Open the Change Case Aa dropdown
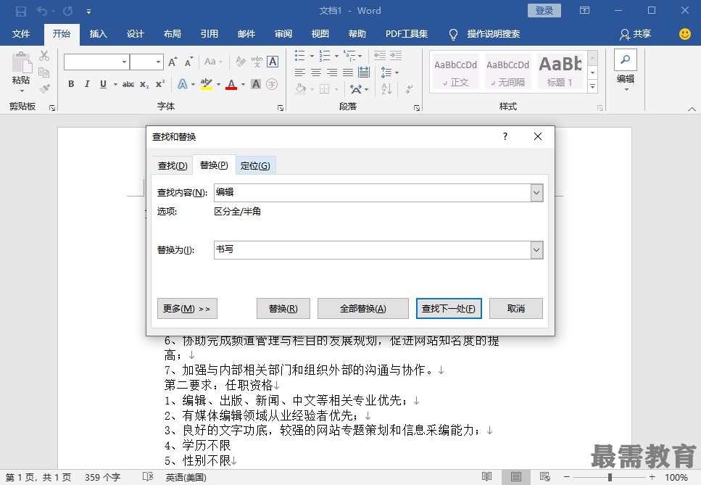Viewport: 701px width, 485px height. click(213, 62)
